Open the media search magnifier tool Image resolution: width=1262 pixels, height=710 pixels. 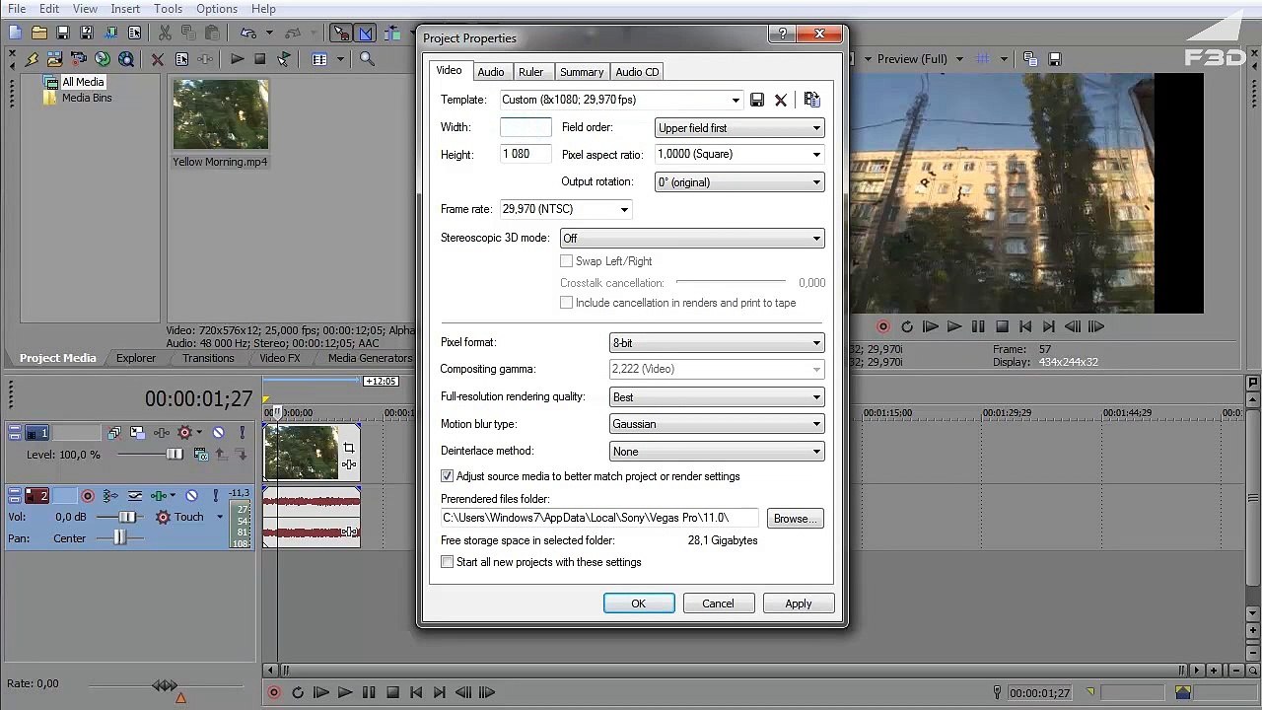(367, 59)
